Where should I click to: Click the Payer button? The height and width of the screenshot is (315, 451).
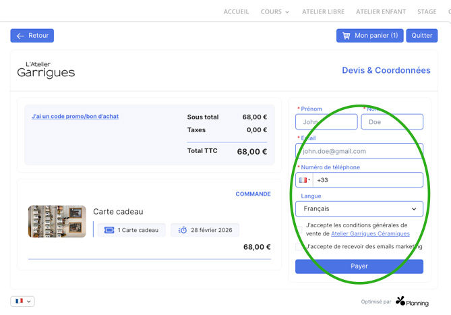point(359,266)
